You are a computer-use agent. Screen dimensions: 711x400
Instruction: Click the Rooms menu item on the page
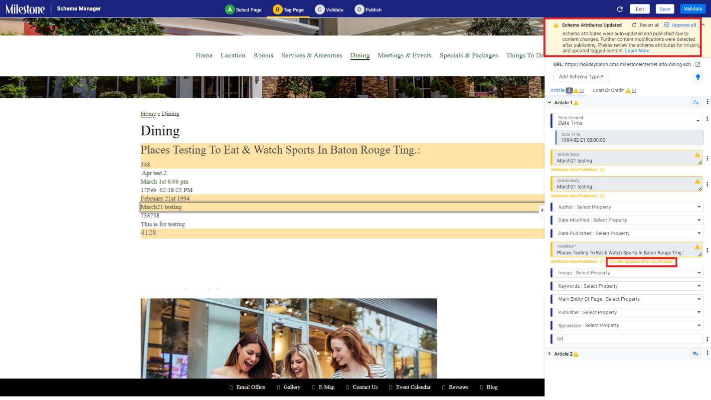(x=263, y=55)
